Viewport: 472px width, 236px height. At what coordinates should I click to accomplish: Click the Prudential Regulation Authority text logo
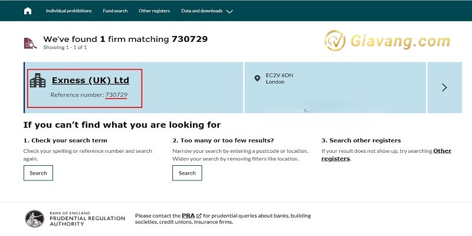[x=87, y=218]
